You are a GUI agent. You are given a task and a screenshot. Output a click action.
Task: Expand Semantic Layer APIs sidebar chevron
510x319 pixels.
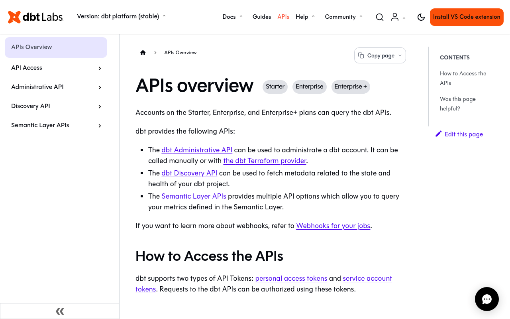[100, 126]
